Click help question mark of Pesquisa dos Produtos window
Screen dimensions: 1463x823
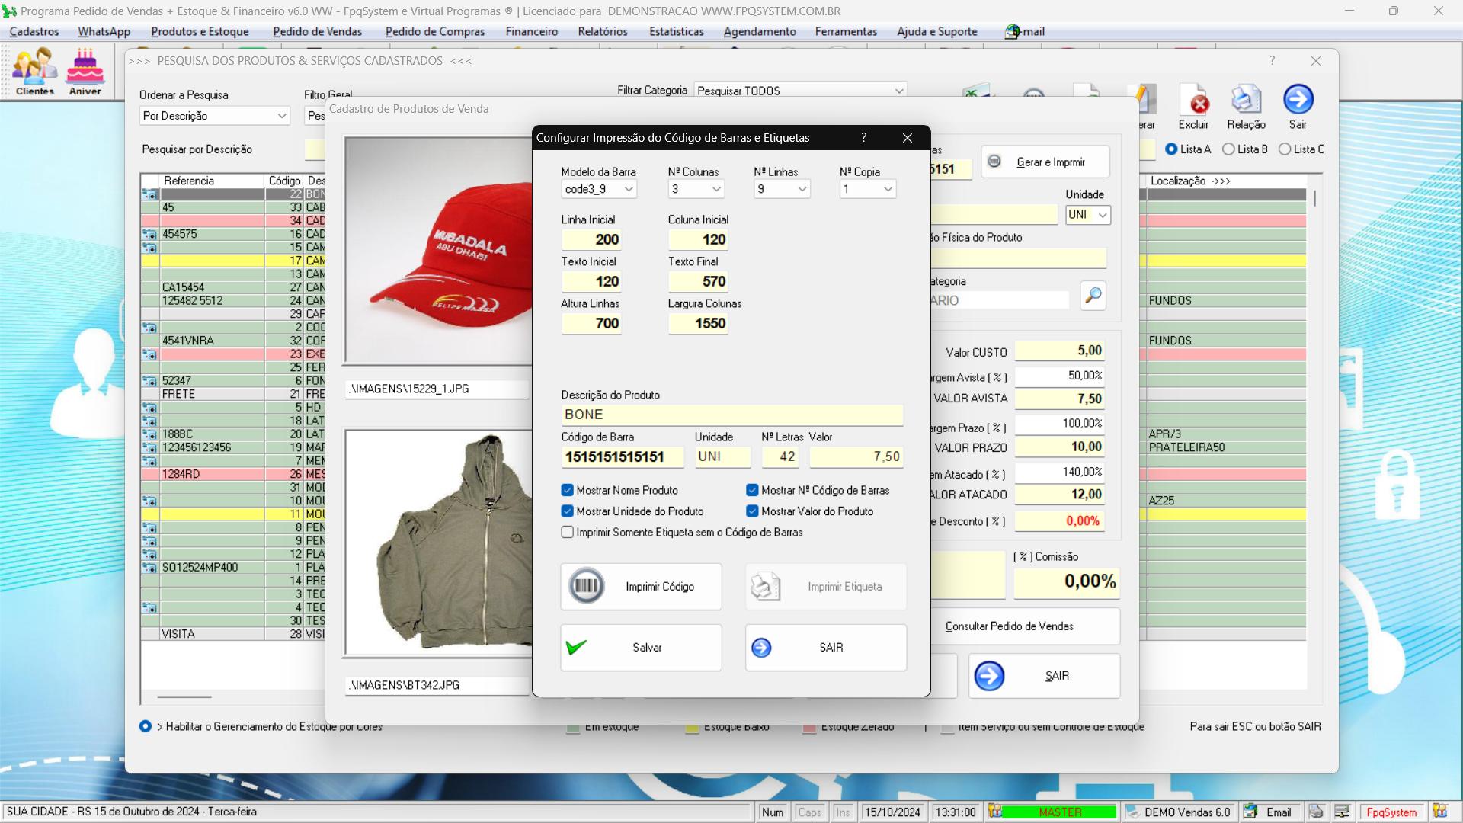point(1272,60)
